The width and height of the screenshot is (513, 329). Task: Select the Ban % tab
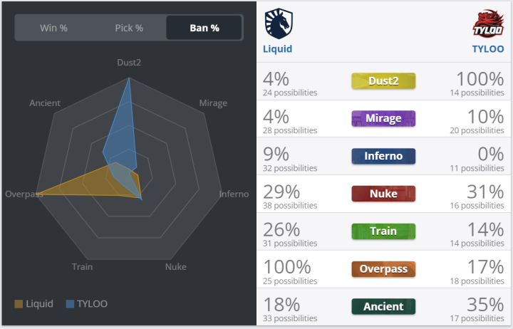[x=204, y=28]
